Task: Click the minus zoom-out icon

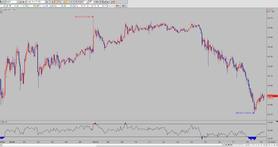Action: point(272,145)
